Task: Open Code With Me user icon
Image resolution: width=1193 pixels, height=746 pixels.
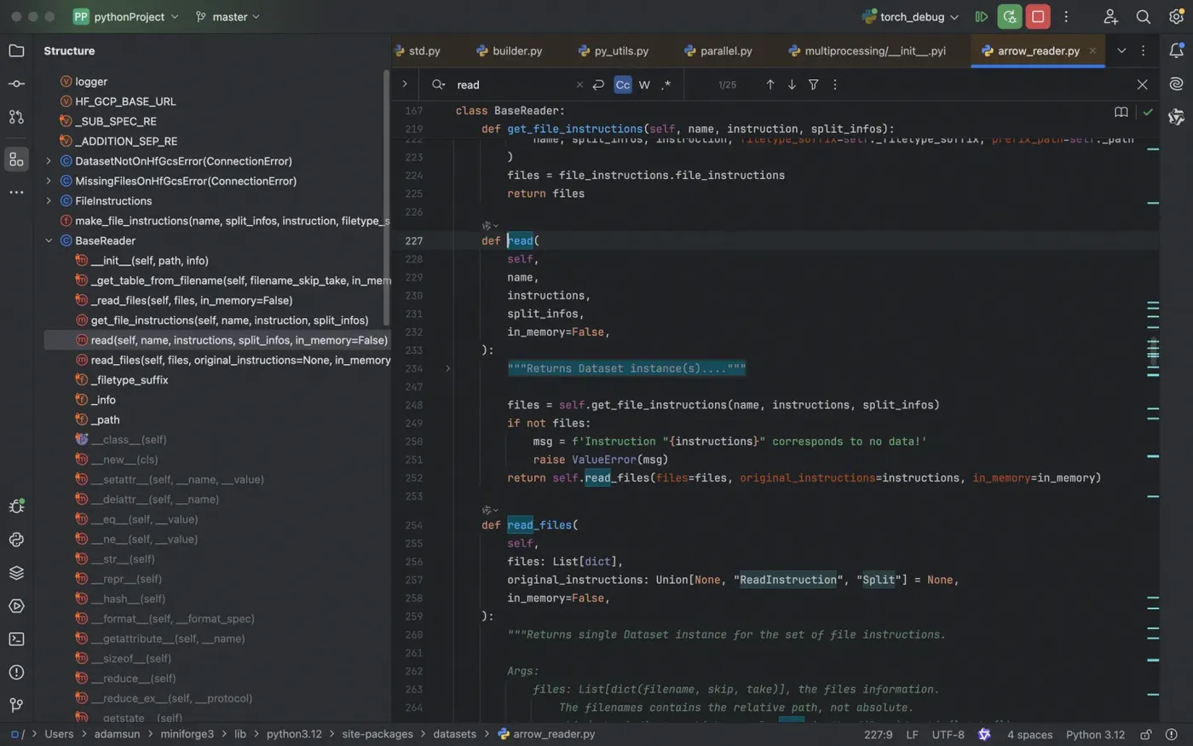Action: click(1110, 17)
